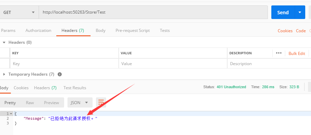The height and width of the screenshot is (135, 311).
Task: Open the GET method dropdown
Action: point(19,12)
